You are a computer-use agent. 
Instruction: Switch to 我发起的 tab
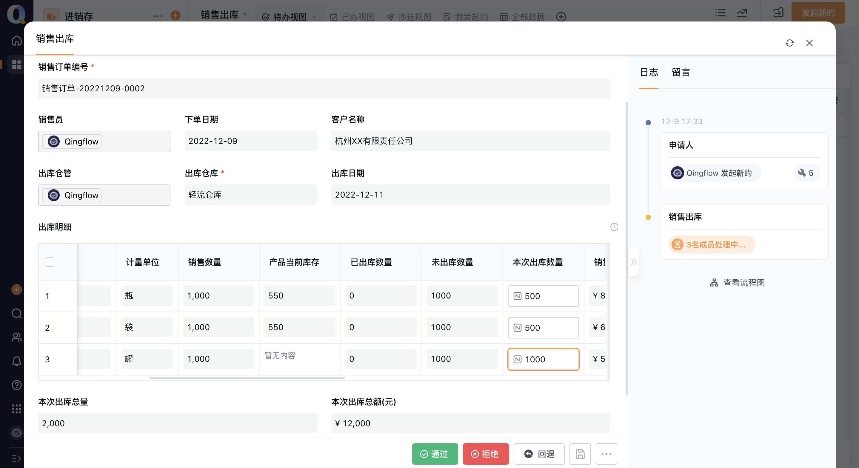click(466, 17)
